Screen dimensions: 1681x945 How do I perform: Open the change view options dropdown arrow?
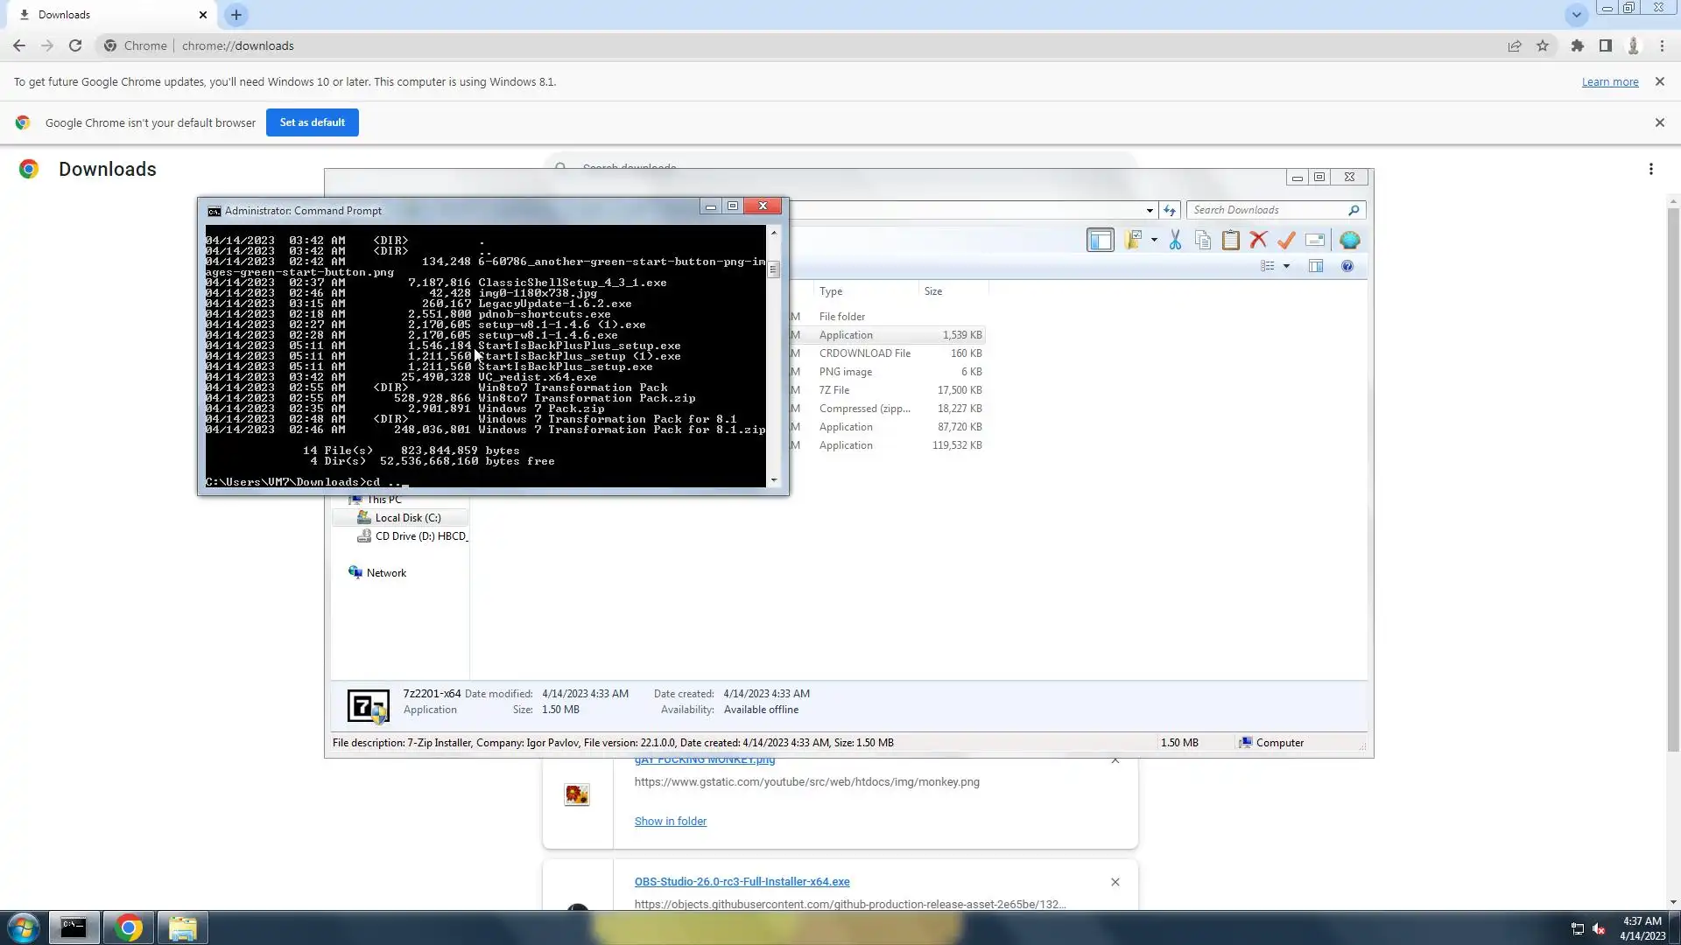1286,266
